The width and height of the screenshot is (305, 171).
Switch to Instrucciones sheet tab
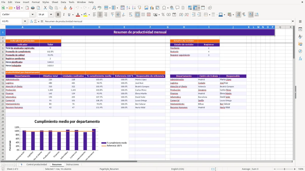[x=72, y=164]
